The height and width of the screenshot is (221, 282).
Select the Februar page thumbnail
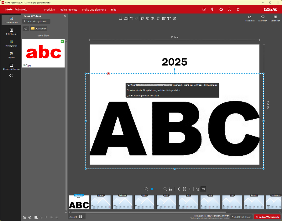[x=123, y=202]
